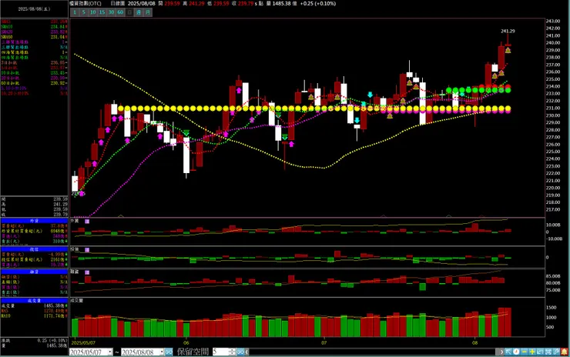This screenshot has height=357, width=570.
Task: Click the SMA5 indicator row in legend
Action: click(34, 22)
